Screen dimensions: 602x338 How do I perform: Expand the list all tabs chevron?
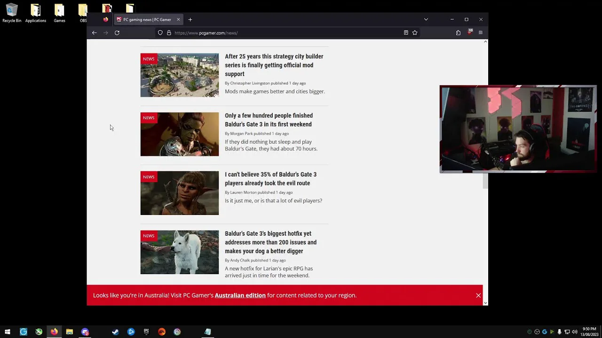point(426,20)
